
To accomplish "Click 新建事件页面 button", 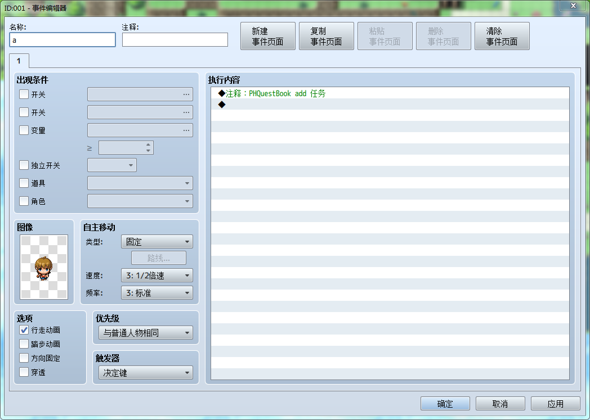I will [268, 36].
